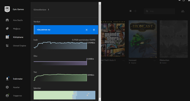
Task: Click the downloads panel scrollbar down arrow
Action: click(100, 100)
